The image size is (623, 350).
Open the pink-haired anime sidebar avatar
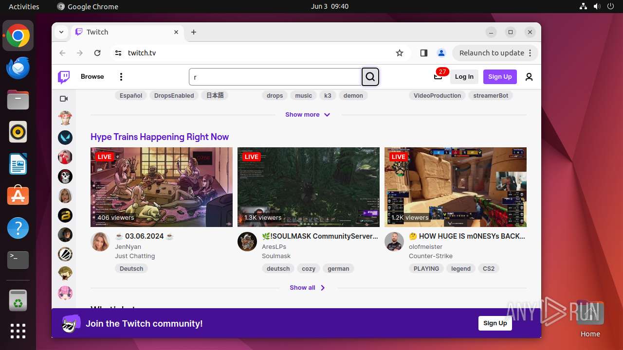pos(65,293)
